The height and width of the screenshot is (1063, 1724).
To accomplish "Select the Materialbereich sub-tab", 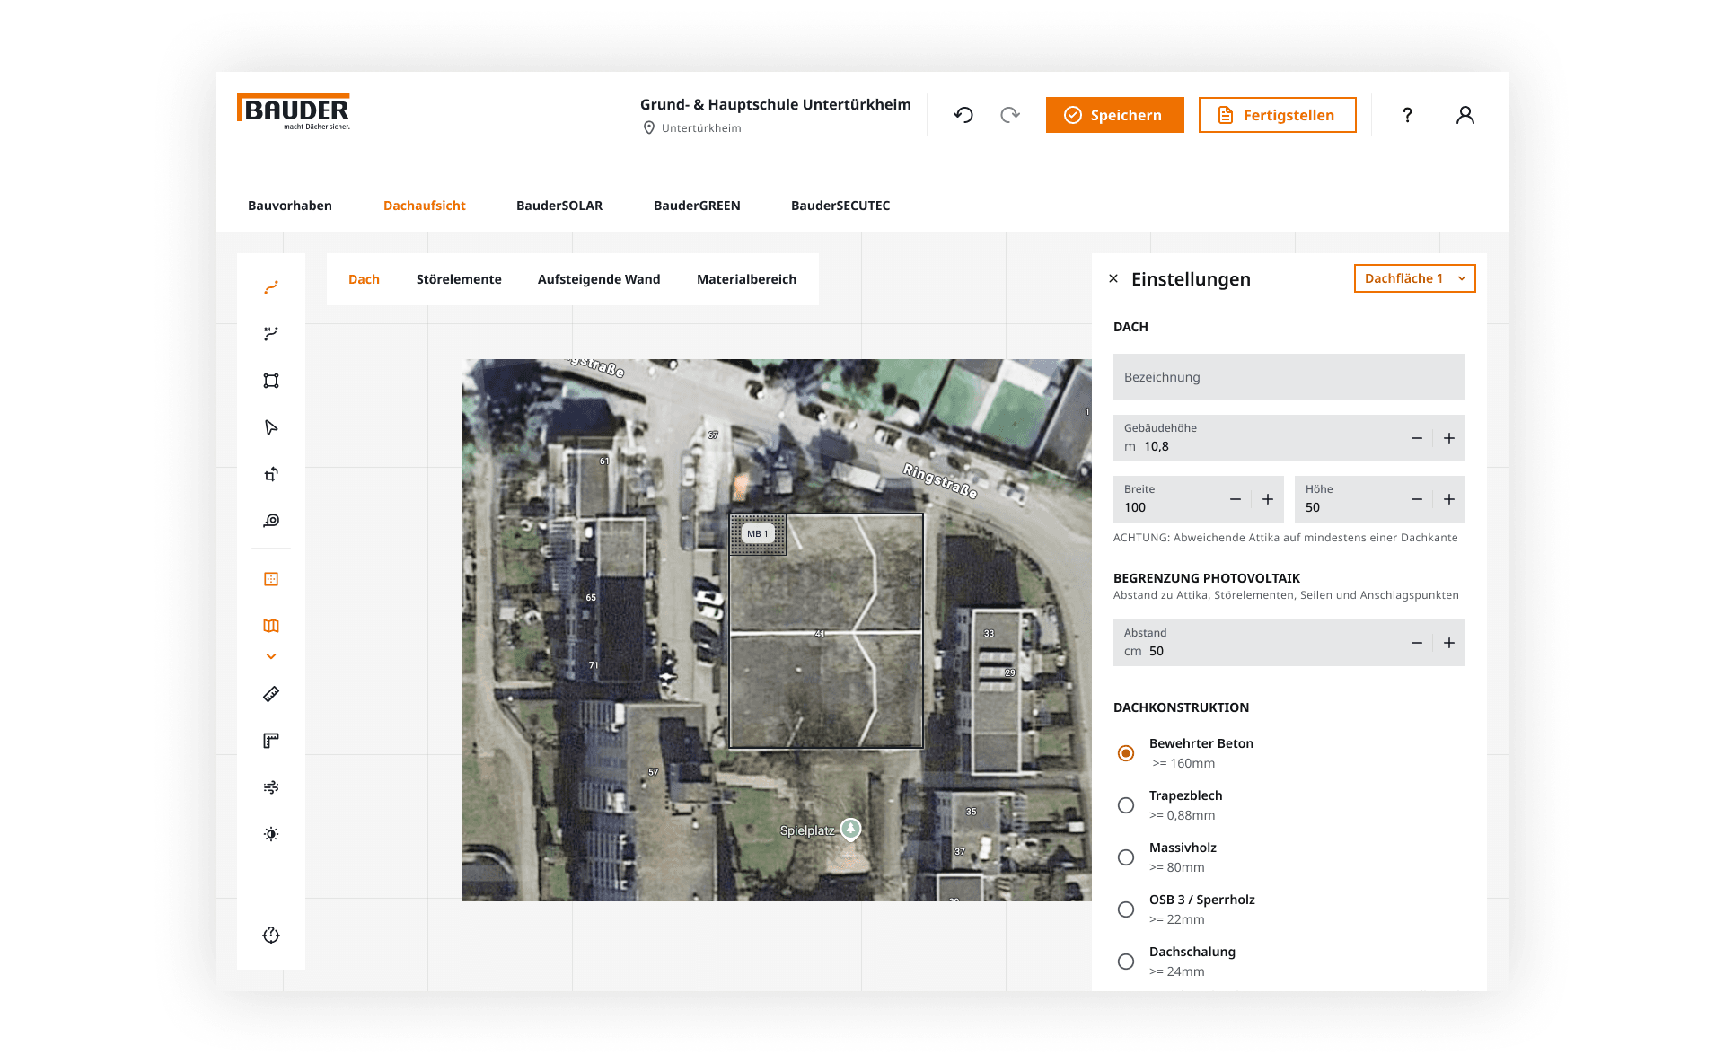I will 746,279.
